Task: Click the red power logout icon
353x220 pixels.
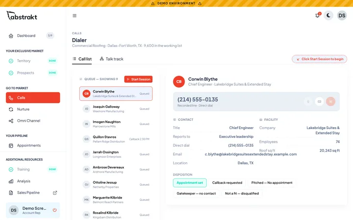Action: pyautogui.click(x=54, y=210)
